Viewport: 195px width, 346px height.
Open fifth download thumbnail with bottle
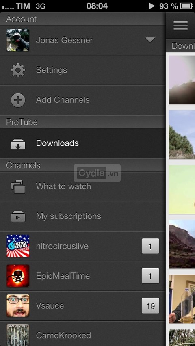tap(182, 299)
